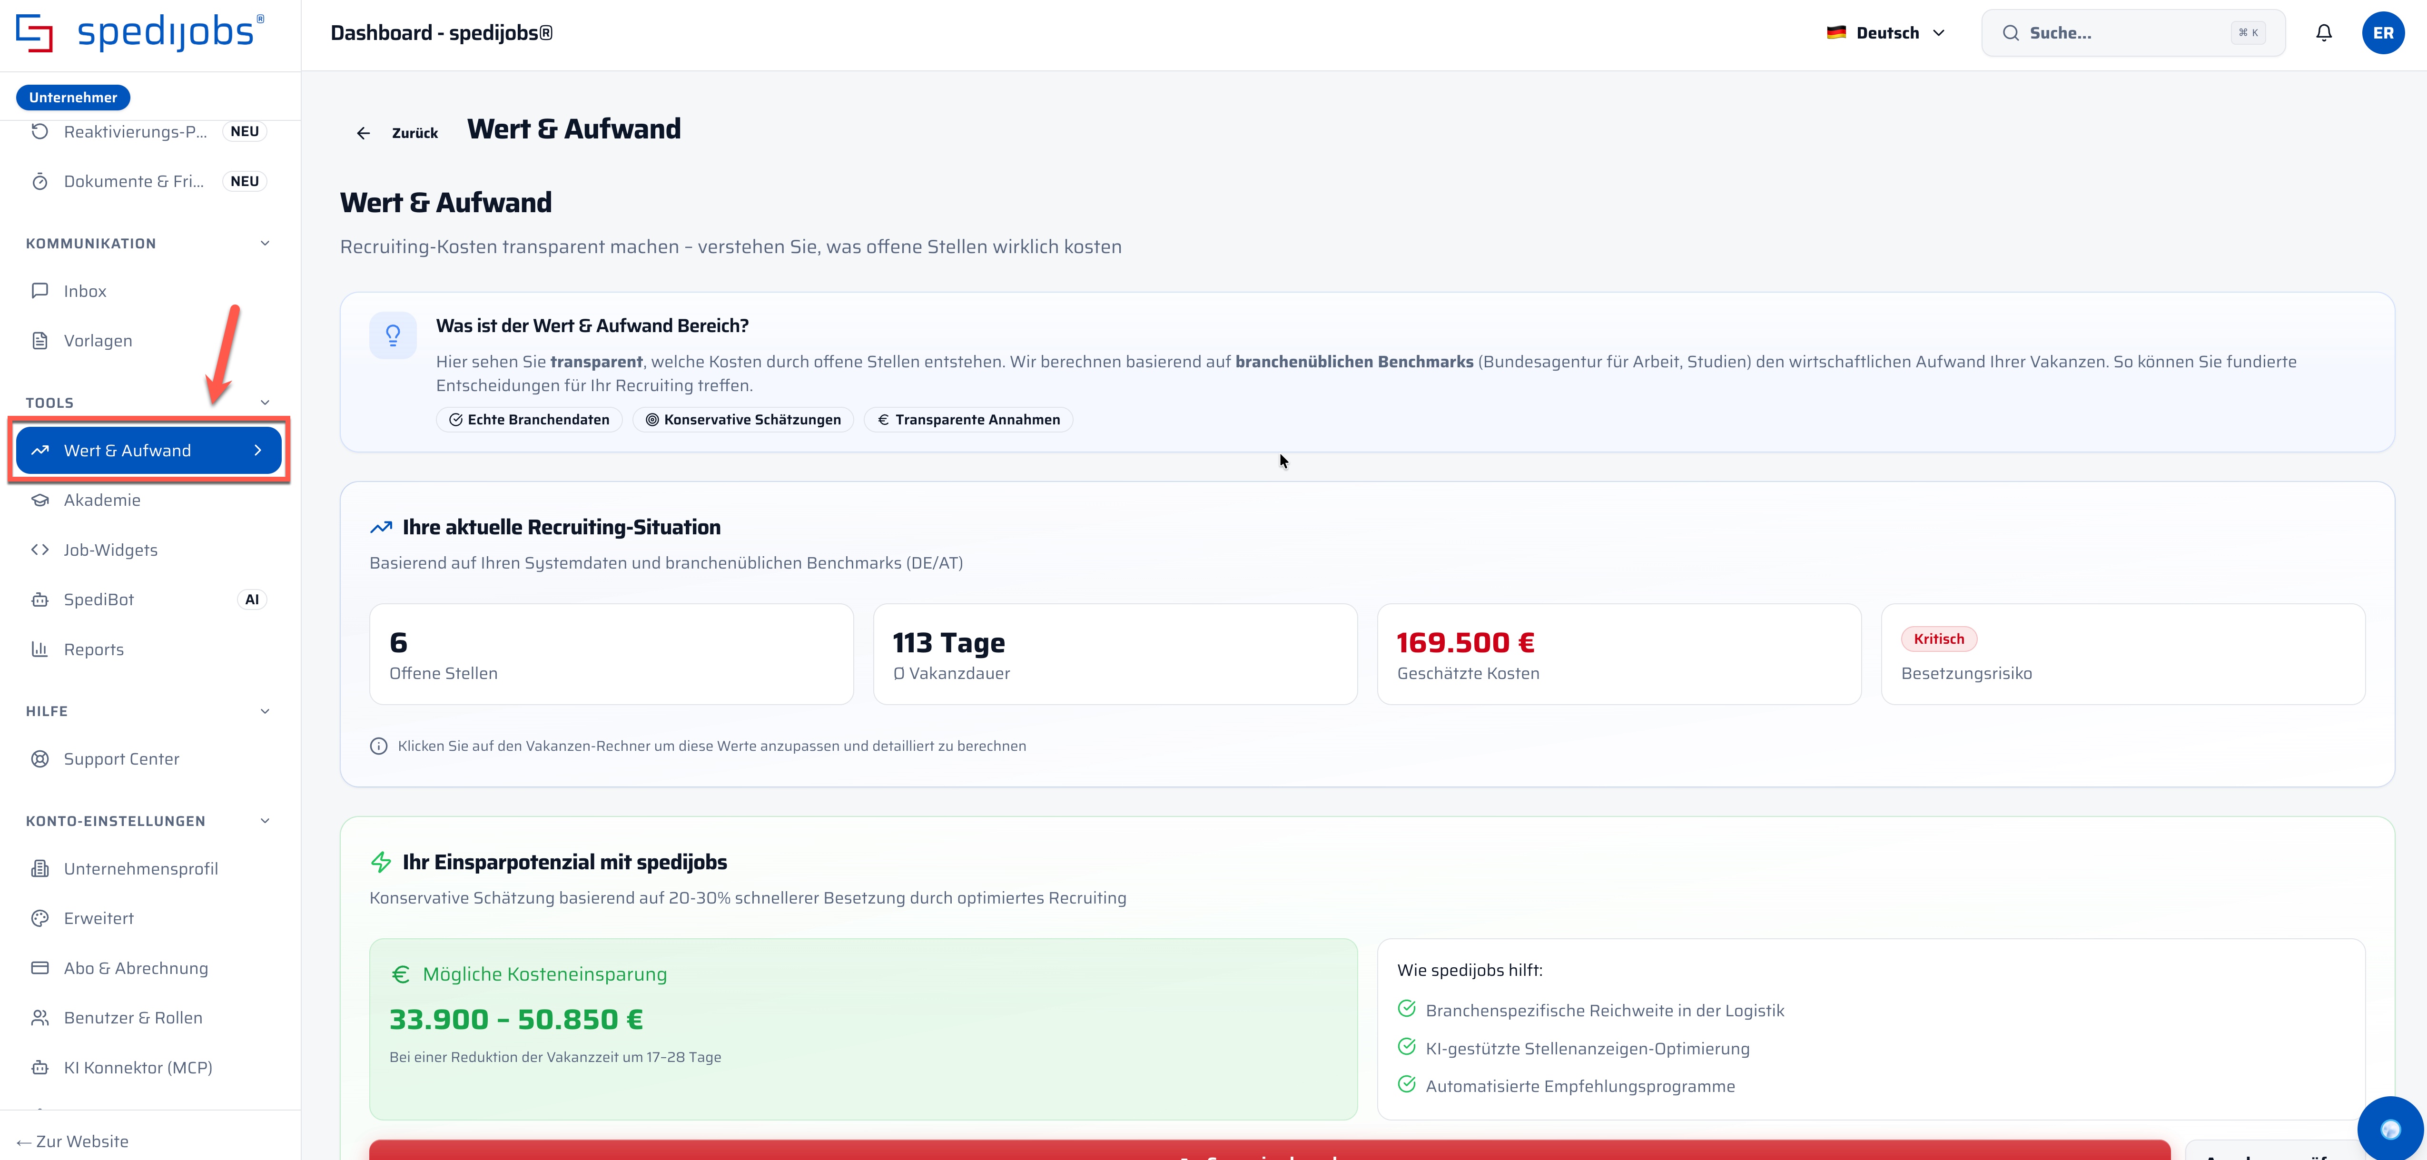2427x1160 pixels.
Task: Click Transparente Annahmen tag
Action: [x=968, y=419]
